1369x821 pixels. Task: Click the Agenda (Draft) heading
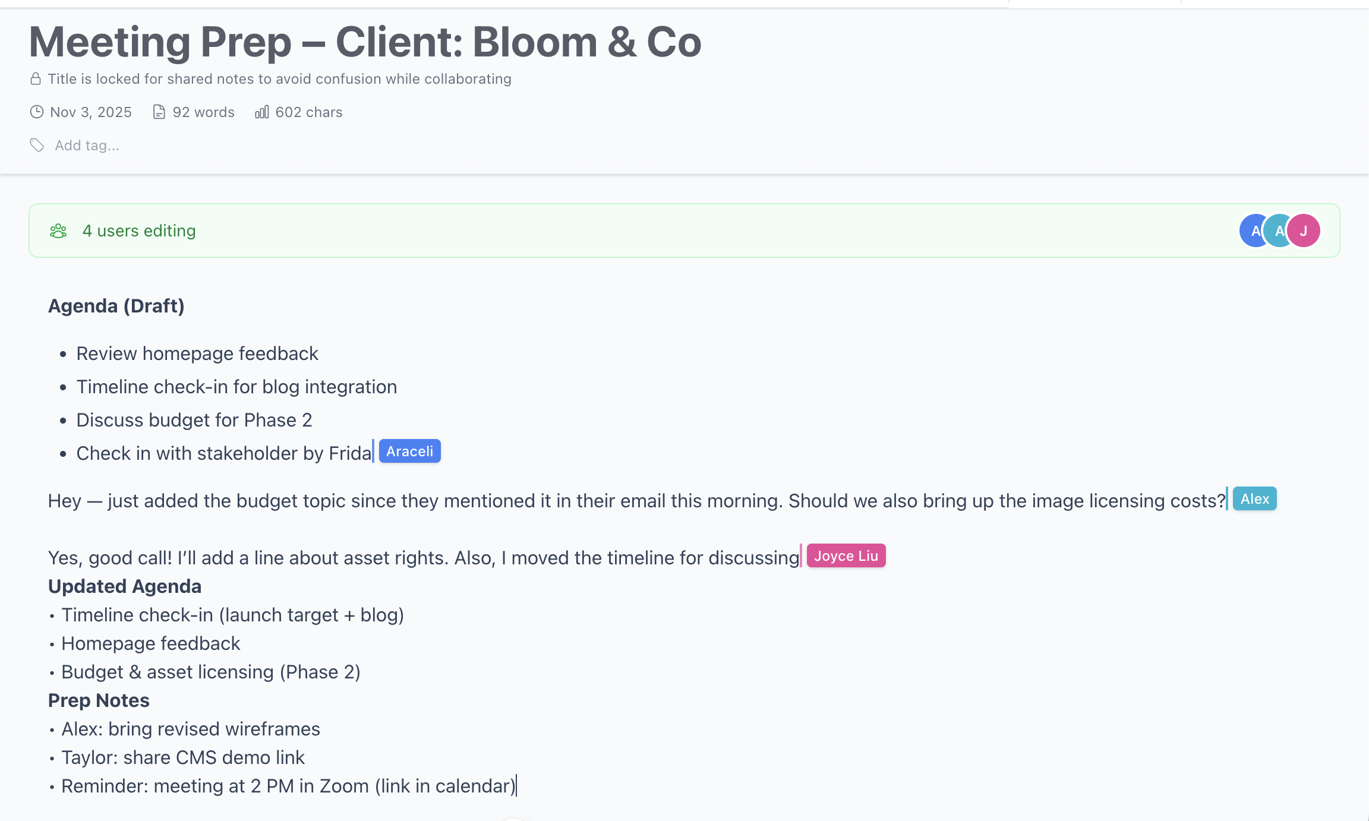tap(116, 305)
